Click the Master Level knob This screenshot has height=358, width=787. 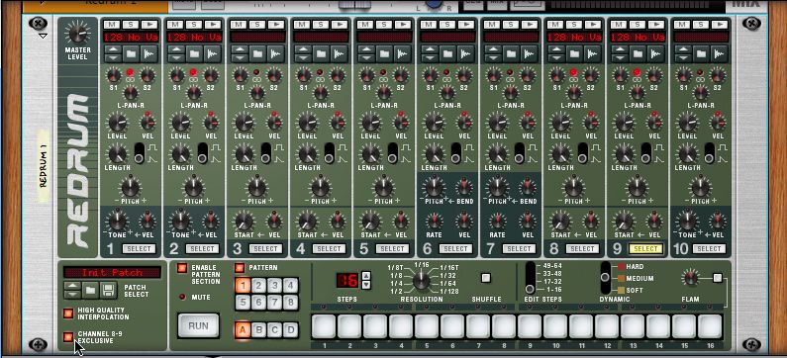(78, 34)
